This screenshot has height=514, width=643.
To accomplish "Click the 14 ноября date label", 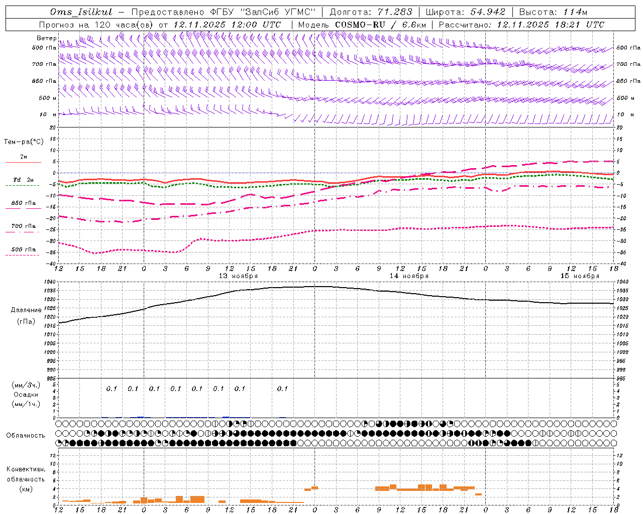I will 409,276.
